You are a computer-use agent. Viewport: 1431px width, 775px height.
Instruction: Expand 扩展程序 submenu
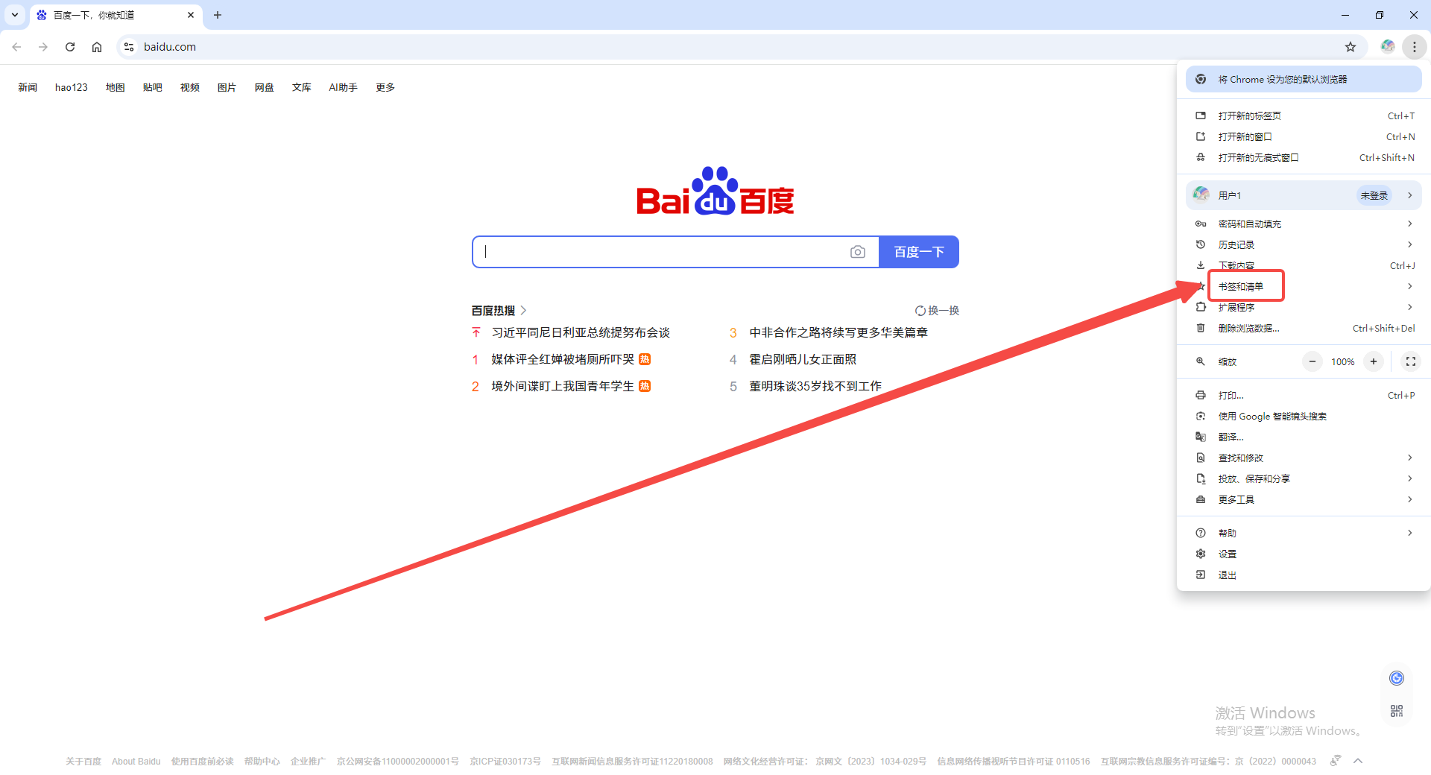[1304, 307]
